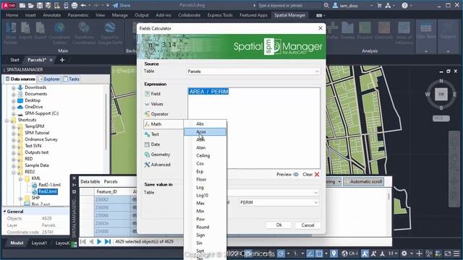Open the Source Table dropdown showing Parcels
This screenshot has width=463, height=260.
click(x=253, y=71)
